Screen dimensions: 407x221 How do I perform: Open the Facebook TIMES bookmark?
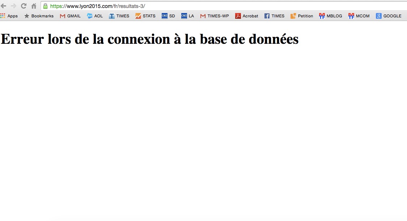pyautogui.click(x=274, y=16)
